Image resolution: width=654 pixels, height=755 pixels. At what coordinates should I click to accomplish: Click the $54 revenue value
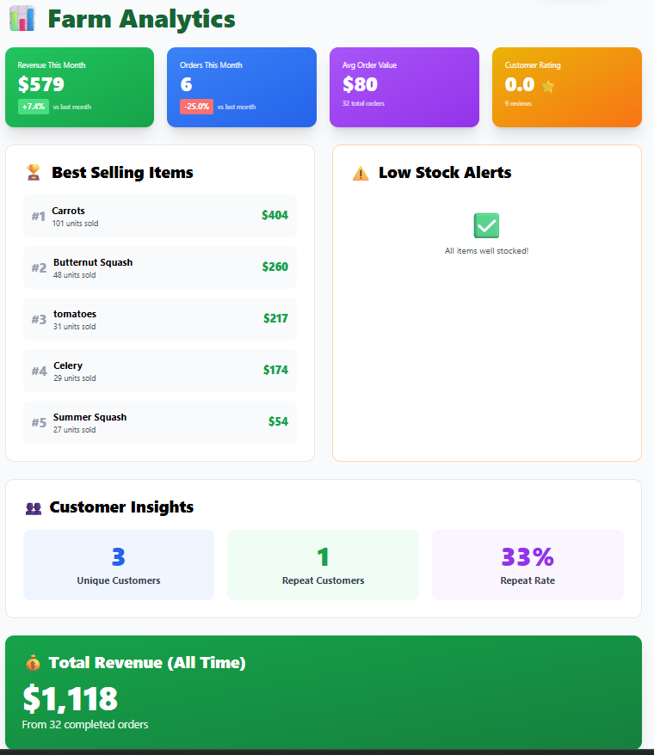click(x=278, y=421)
